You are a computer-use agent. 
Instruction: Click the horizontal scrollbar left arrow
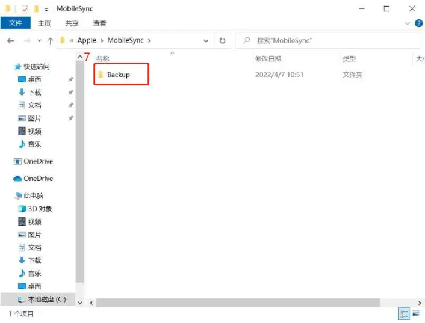point(92,303)
